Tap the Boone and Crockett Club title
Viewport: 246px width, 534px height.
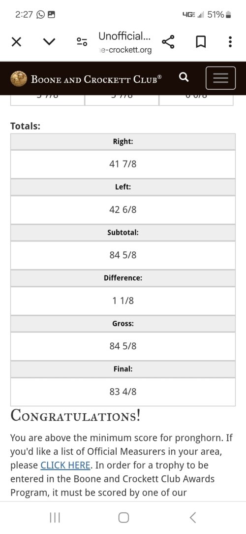pyautogui.click(x=96, y=79)
